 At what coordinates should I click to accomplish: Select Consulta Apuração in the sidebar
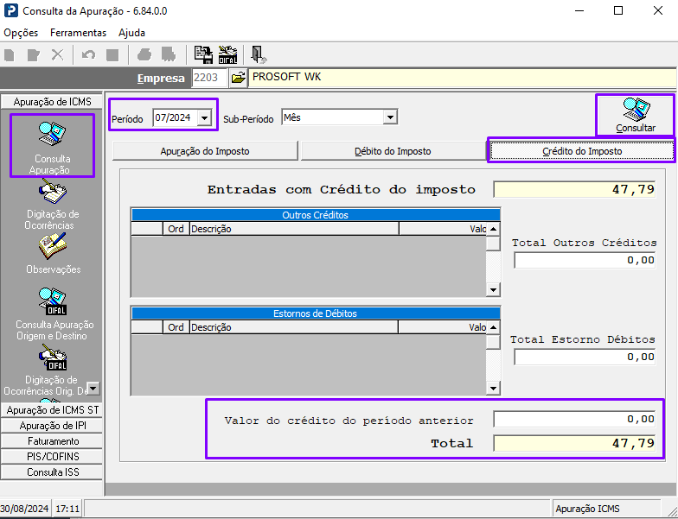tap(52, 146)
